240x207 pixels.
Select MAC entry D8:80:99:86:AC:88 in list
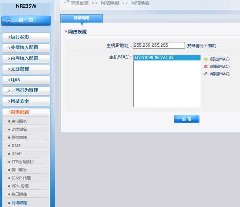click(x=167, y=58)
